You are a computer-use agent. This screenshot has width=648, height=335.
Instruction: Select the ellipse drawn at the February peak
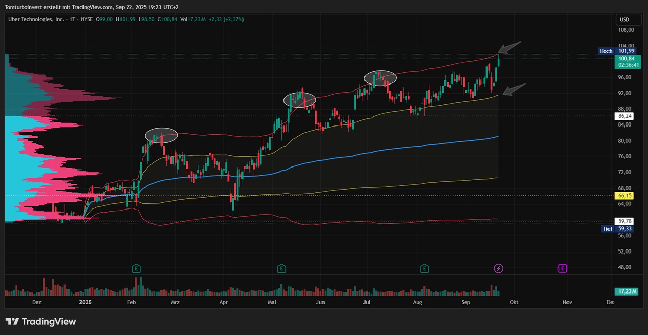tap(161, 135)
